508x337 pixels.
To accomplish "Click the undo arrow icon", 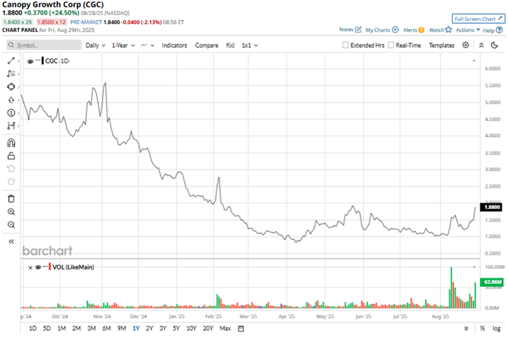I will point(11,169).
